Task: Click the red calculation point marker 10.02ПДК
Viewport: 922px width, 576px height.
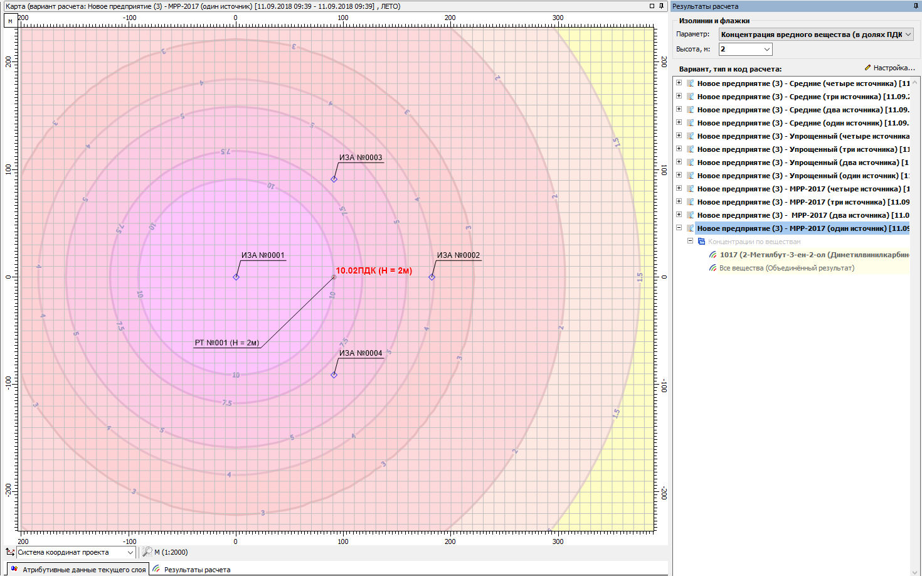Action: point(334,277)
